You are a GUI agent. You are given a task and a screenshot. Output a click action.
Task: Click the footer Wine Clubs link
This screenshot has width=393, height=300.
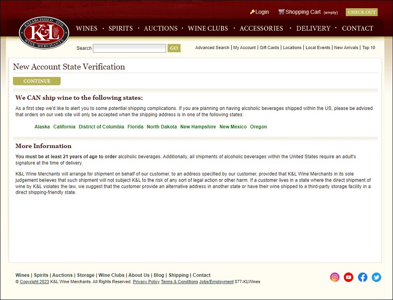click(111, 275)
